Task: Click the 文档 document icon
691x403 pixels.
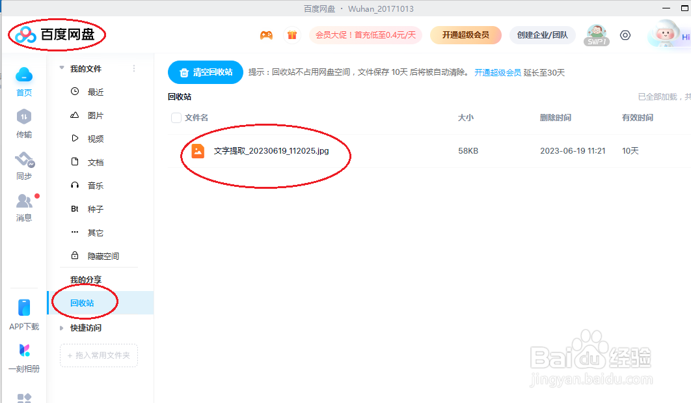Action: 75,162
